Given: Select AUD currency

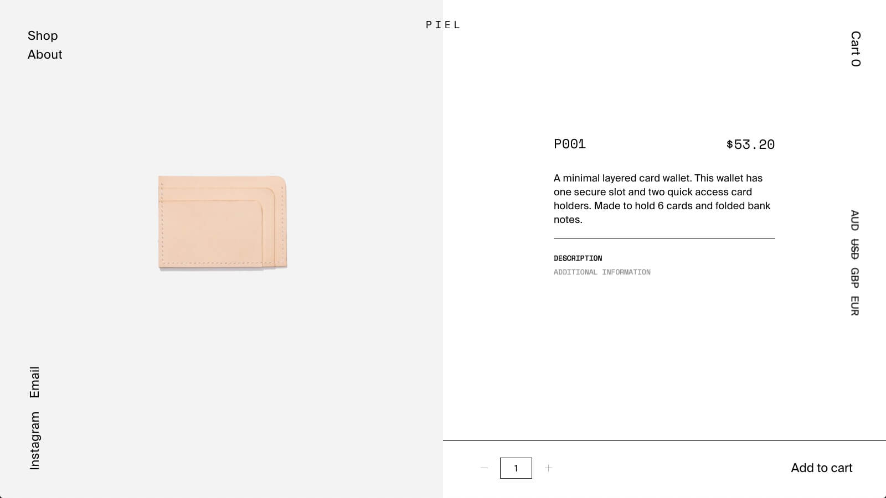Looking at the screenshot, I should coord(855,220).
